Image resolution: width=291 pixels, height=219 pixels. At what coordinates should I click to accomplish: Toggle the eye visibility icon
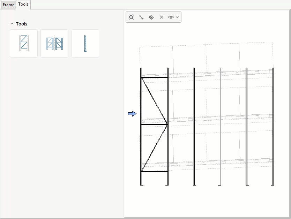(171, 17)
